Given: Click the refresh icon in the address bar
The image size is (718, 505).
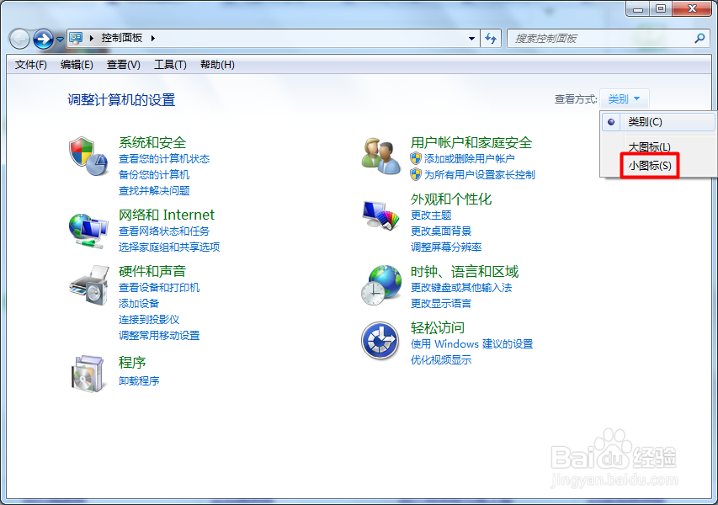Looking at the screenshot, I should [491, 38].
